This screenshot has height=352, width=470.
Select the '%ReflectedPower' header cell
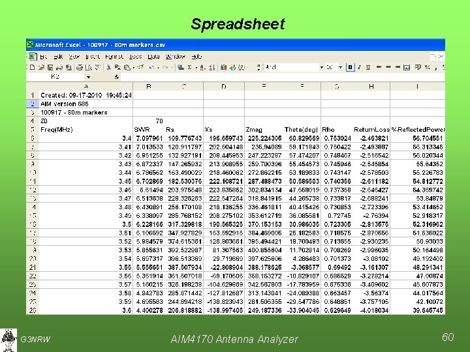(418, 130)
